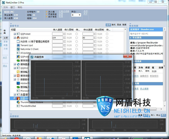Click the QQProtect application icon
169x139 pixels.
(18, 34)
